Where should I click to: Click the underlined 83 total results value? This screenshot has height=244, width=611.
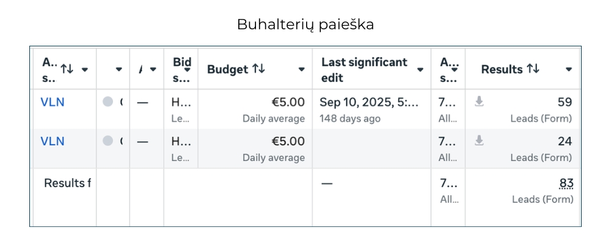[566, 183]
